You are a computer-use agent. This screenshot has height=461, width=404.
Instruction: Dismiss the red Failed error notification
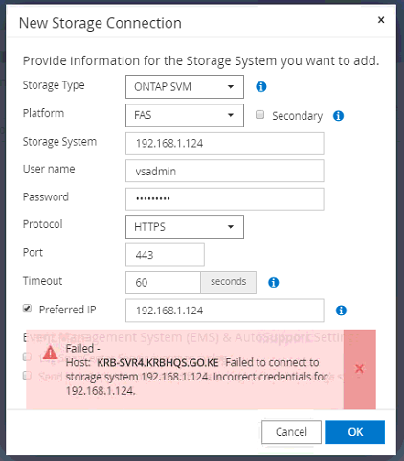point(359,369)
